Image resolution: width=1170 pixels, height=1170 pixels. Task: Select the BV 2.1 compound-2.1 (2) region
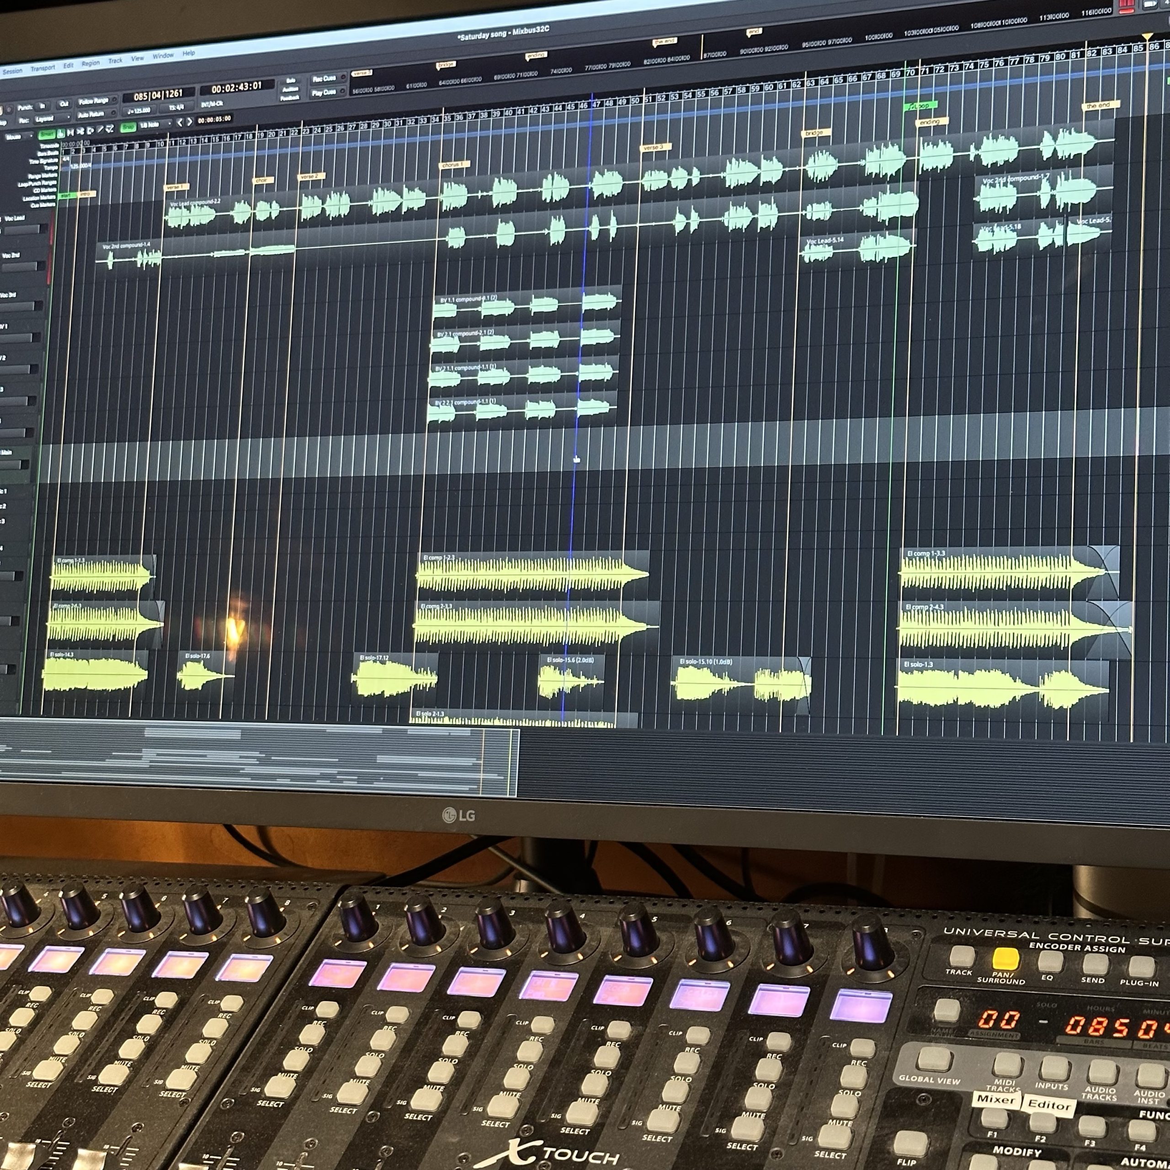(526, 339)
